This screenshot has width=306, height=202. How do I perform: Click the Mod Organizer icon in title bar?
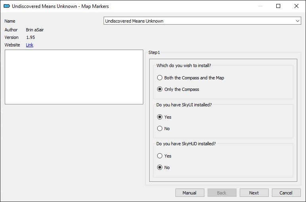pos(7,6)
